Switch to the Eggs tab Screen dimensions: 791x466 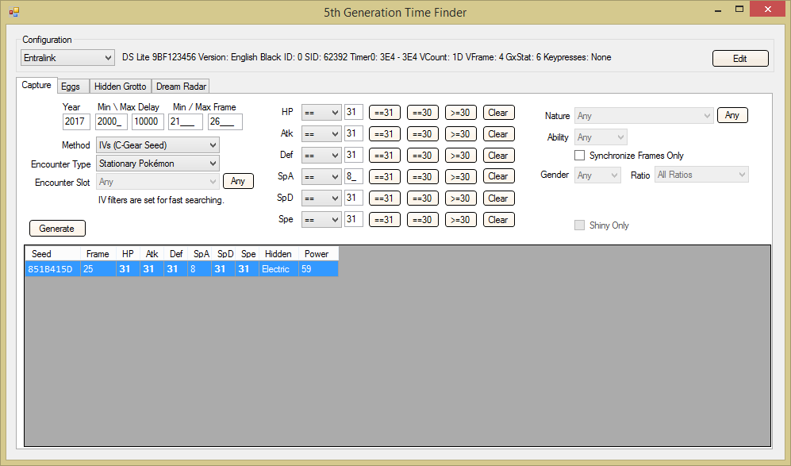[73, 87]
